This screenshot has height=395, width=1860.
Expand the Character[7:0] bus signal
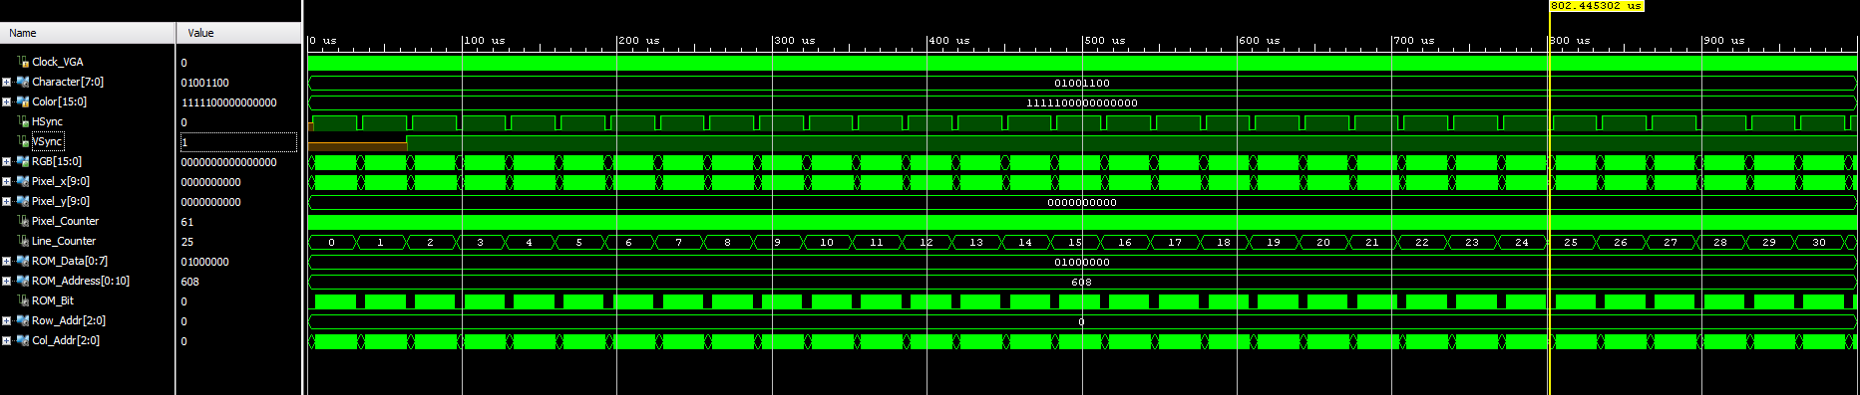click(x=7, y=82)
